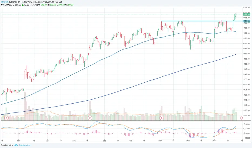The height and width of the screenshot is (148, 252).
Task: Click the Jul date label
Action: (47, 141)
